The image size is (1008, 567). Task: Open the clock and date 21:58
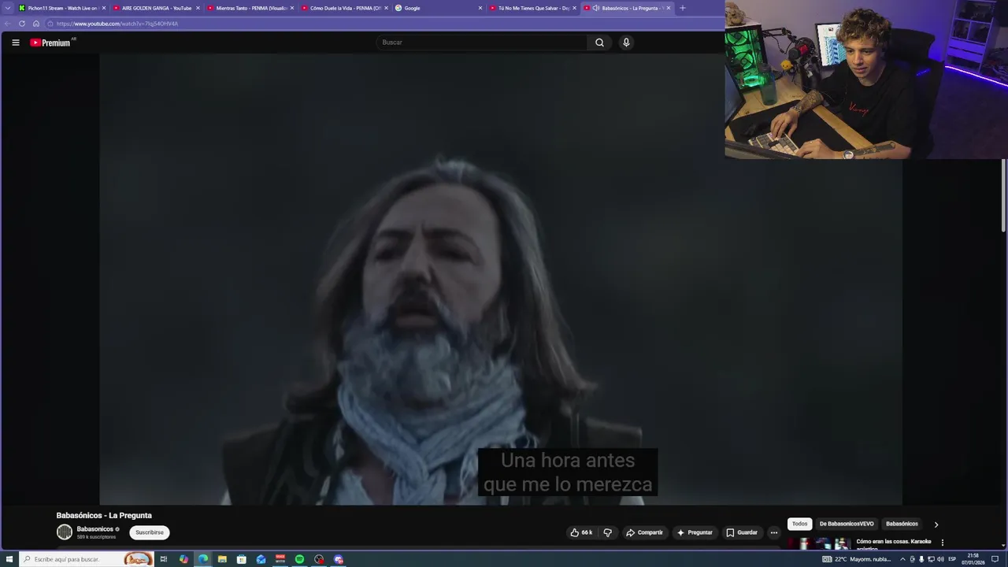[x=973, y=559]
